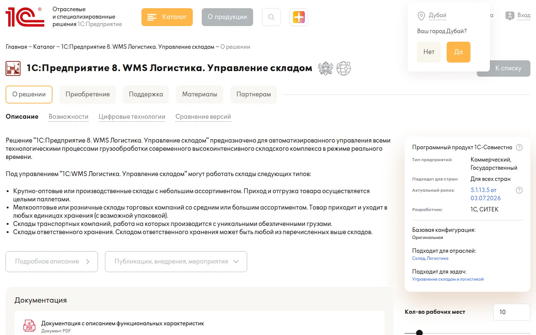536x335 pixels.
Task: Expand Публикации, внедрения, мероприятия dropdown
Action: point(176,262)
